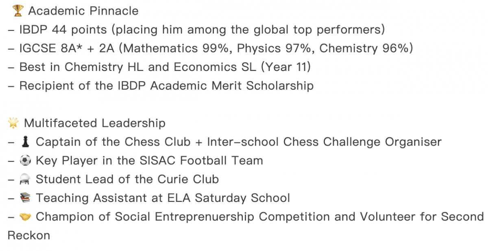The height and width of the screenshot is (251, 488).
Task: Click "Captain of the Chess Club" text
Action: (113, 142)
